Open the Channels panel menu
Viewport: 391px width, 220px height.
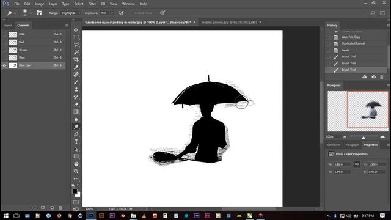67,26
